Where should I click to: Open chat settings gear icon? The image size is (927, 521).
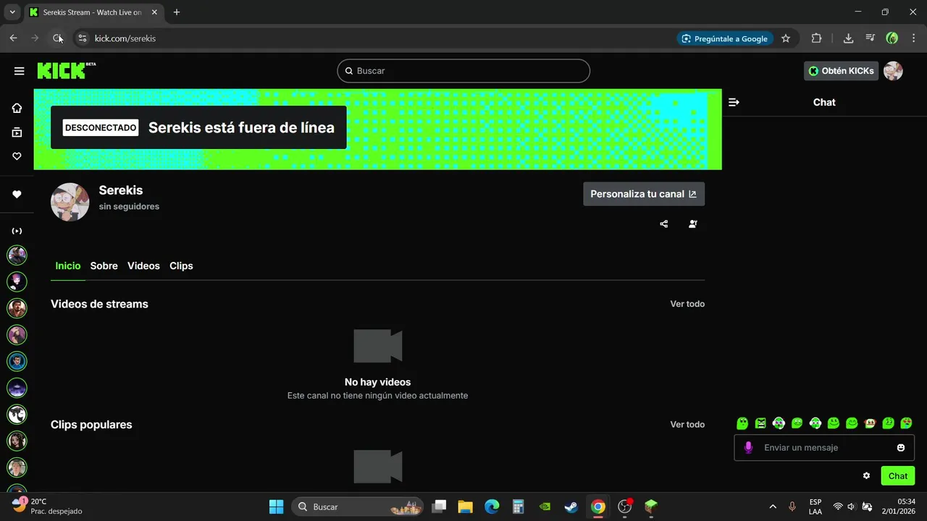click(x=866, y=475)
